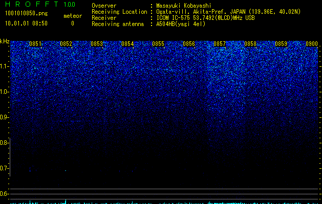
Task: Click the 0856 time marker
Action: pyautogui.click(x=189, y=44)
